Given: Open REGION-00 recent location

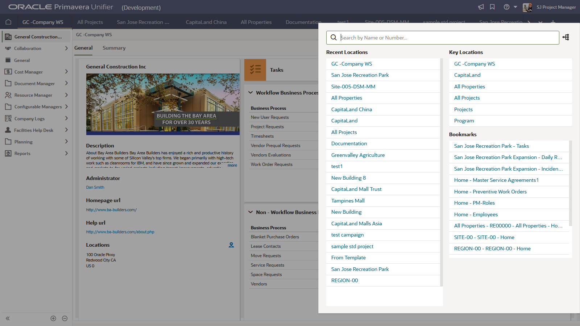Looking at the screenshot, I should 383,280.
